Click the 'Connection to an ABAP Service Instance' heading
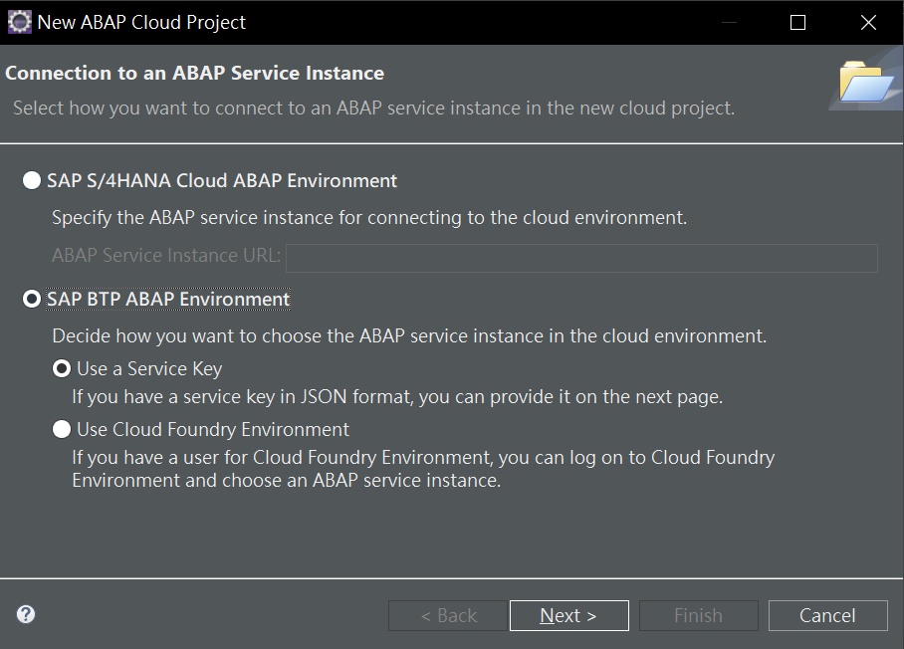 point(195,74)
